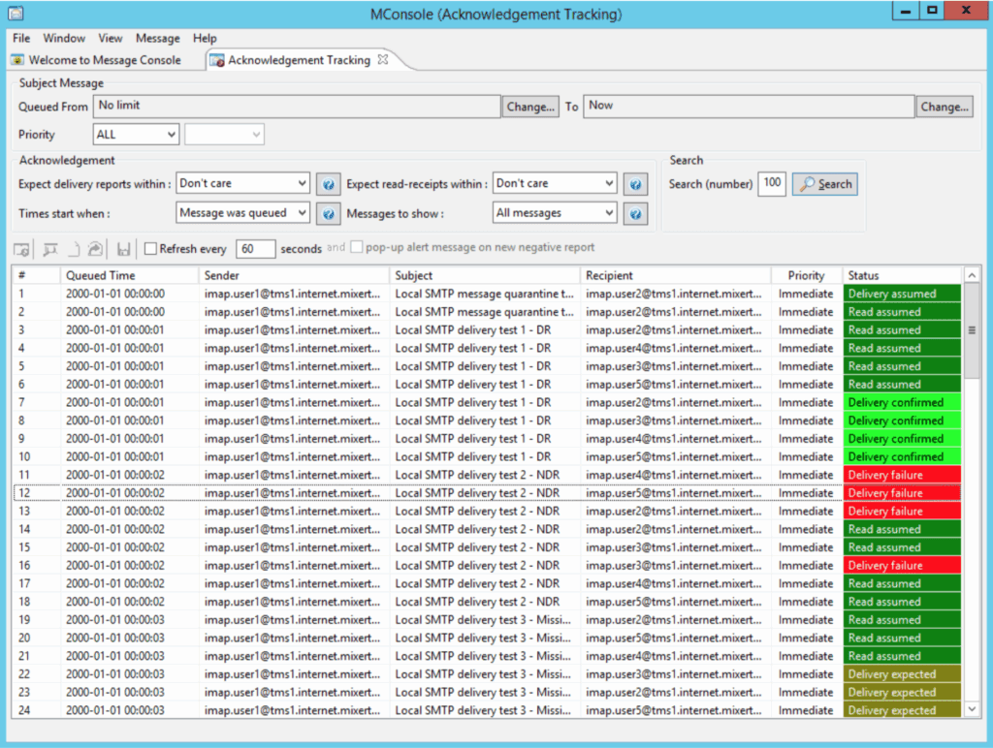993x748 pixels.
Task: Open the Priority ALL dropdown
Action: (136, 134)
